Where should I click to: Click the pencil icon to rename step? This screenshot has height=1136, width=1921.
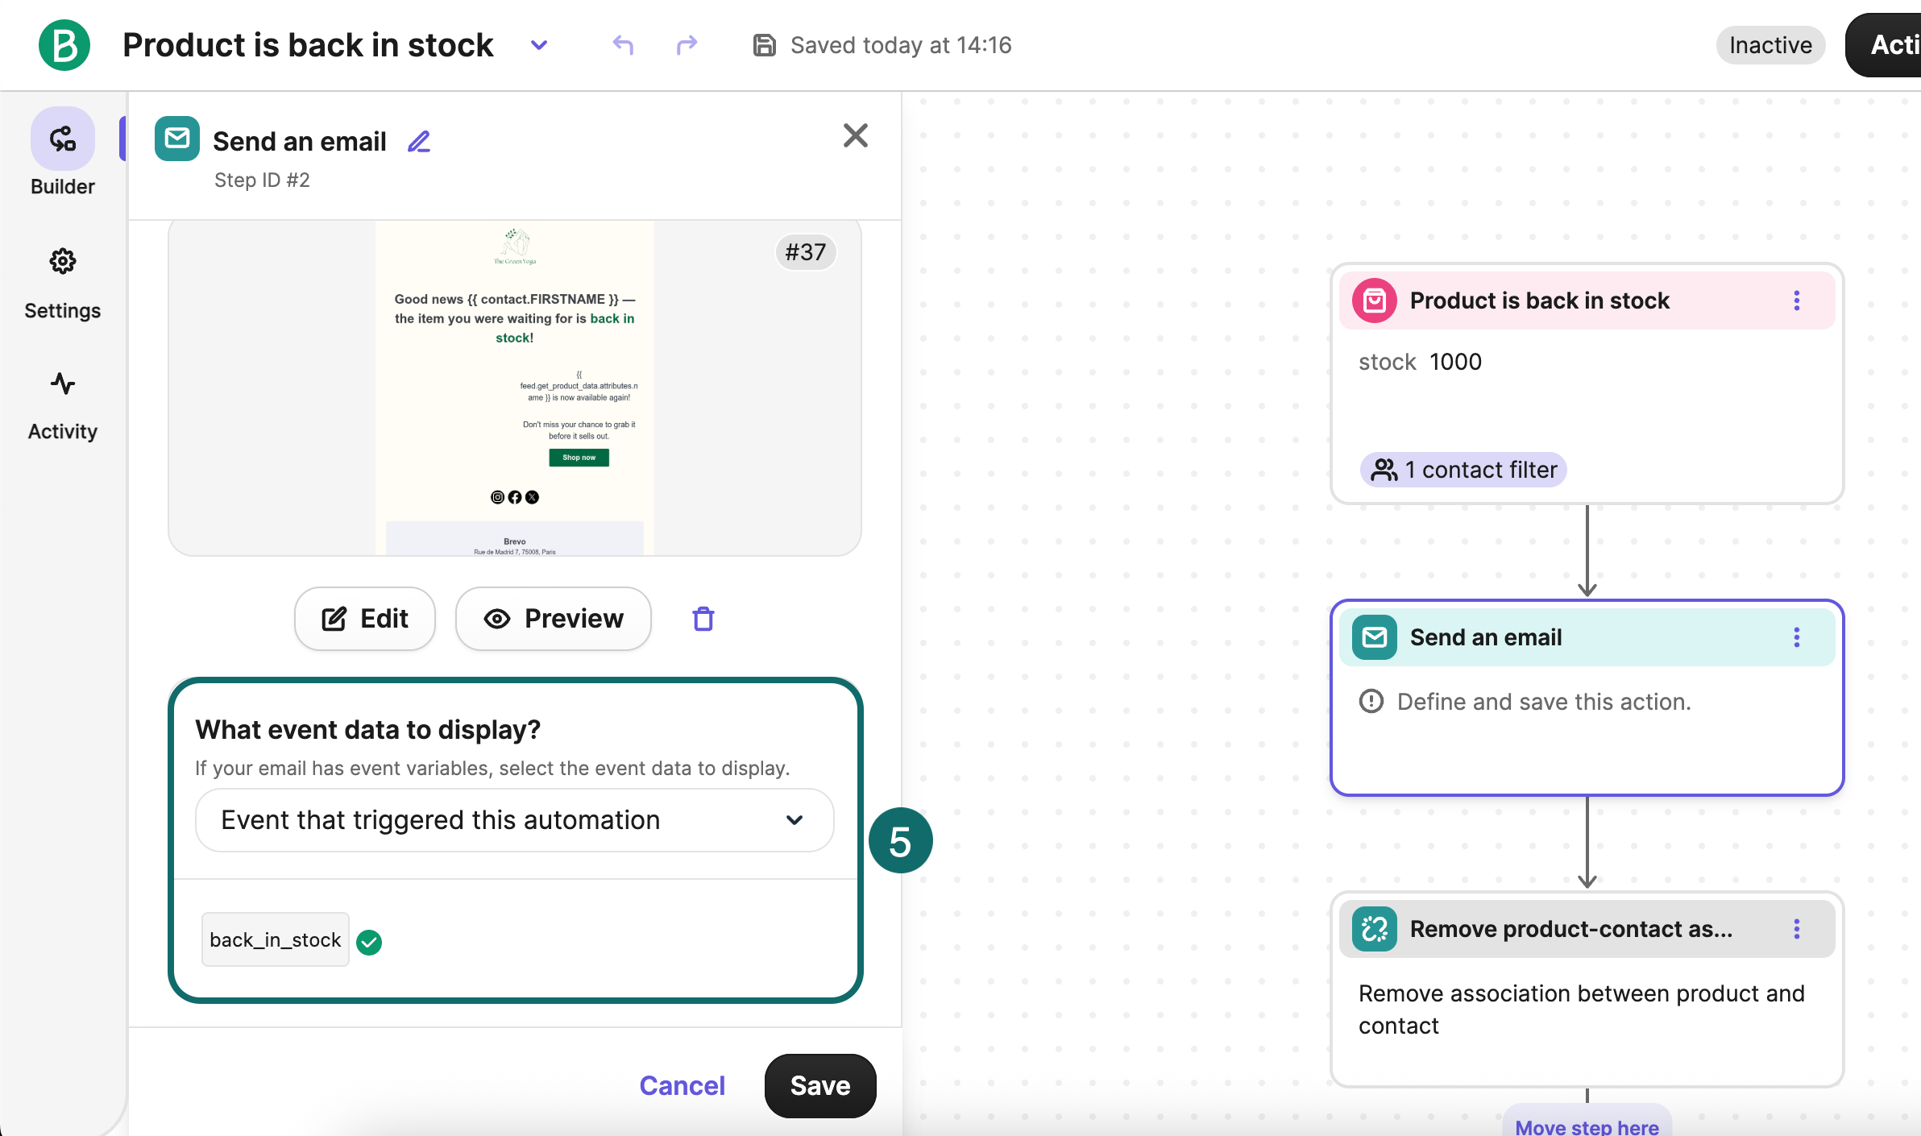(419, 142)
